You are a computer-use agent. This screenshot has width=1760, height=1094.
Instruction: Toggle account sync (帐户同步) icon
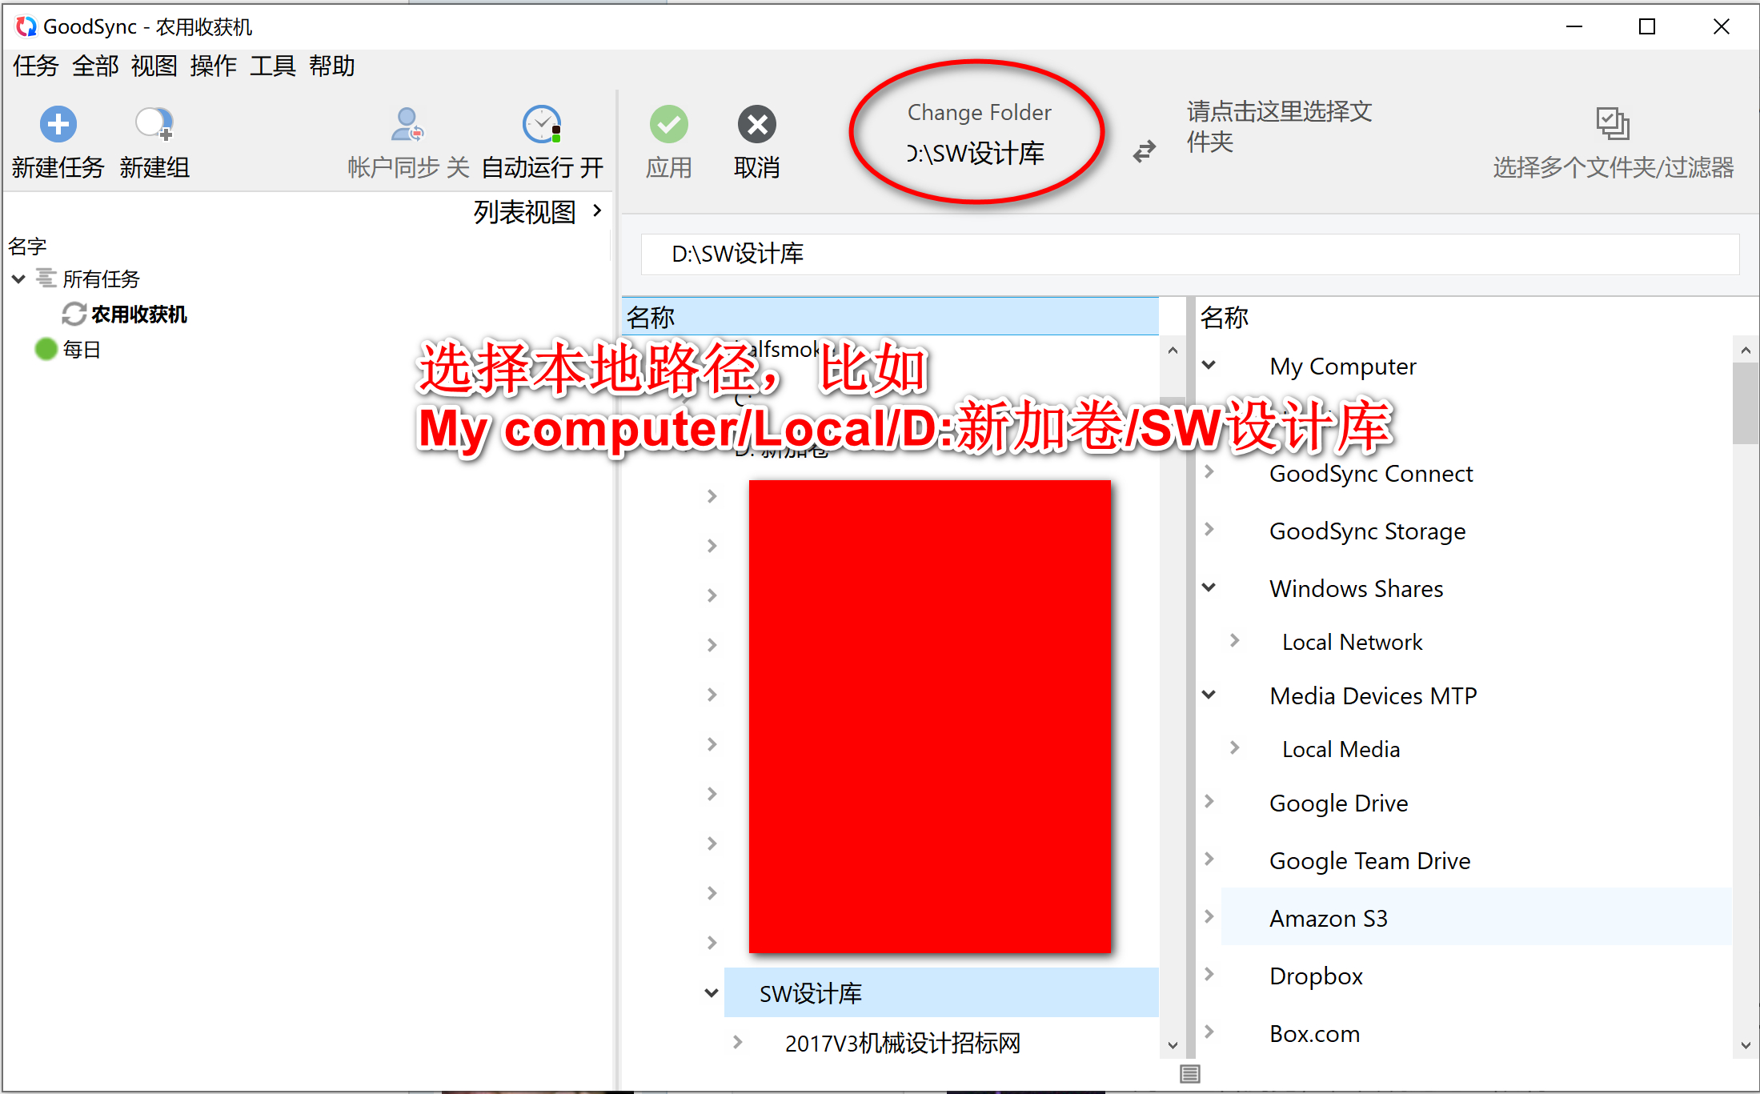[x=407, y=124]
